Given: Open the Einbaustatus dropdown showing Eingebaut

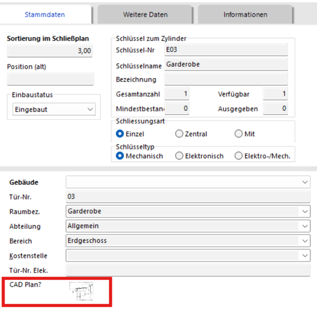Looking at the screenshot, I should [x=54, y=109].
